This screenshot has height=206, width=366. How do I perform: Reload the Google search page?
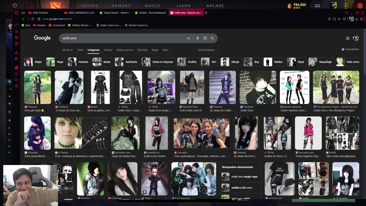point(33,19)
